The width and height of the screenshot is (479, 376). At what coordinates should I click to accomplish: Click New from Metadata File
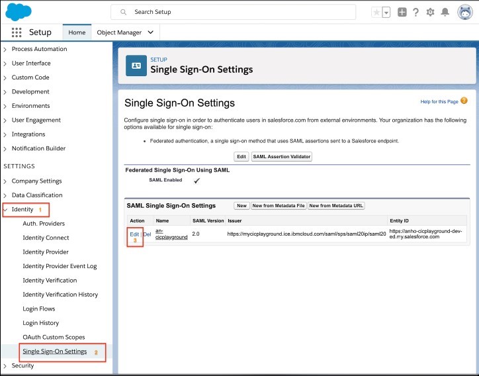(x=279, y=206)
